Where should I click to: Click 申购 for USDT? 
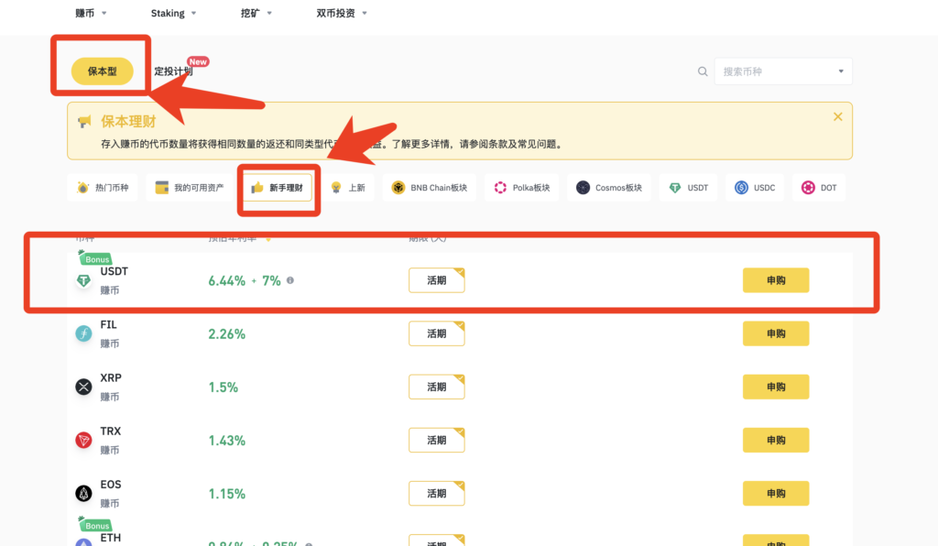click(x=776, y=280)
